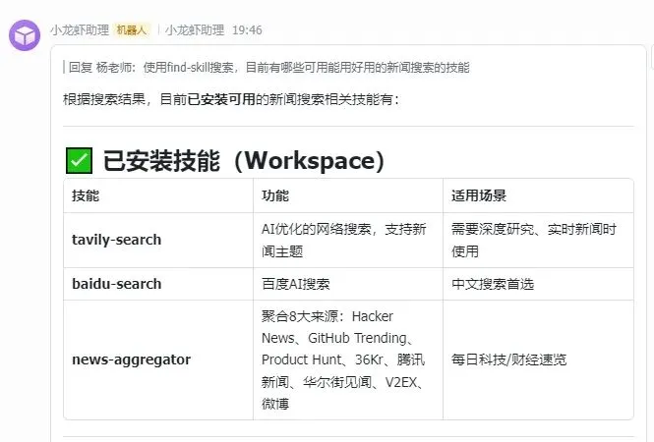This screenshot has width=654, height=442.
Task: Click the 聚合8大来源 description cell
Action: pos(348,359)
